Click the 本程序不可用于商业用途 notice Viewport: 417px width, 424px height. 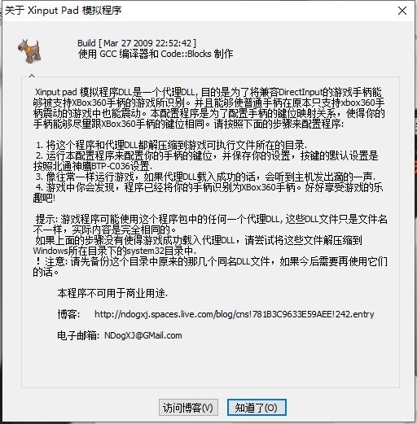point(112,293)
